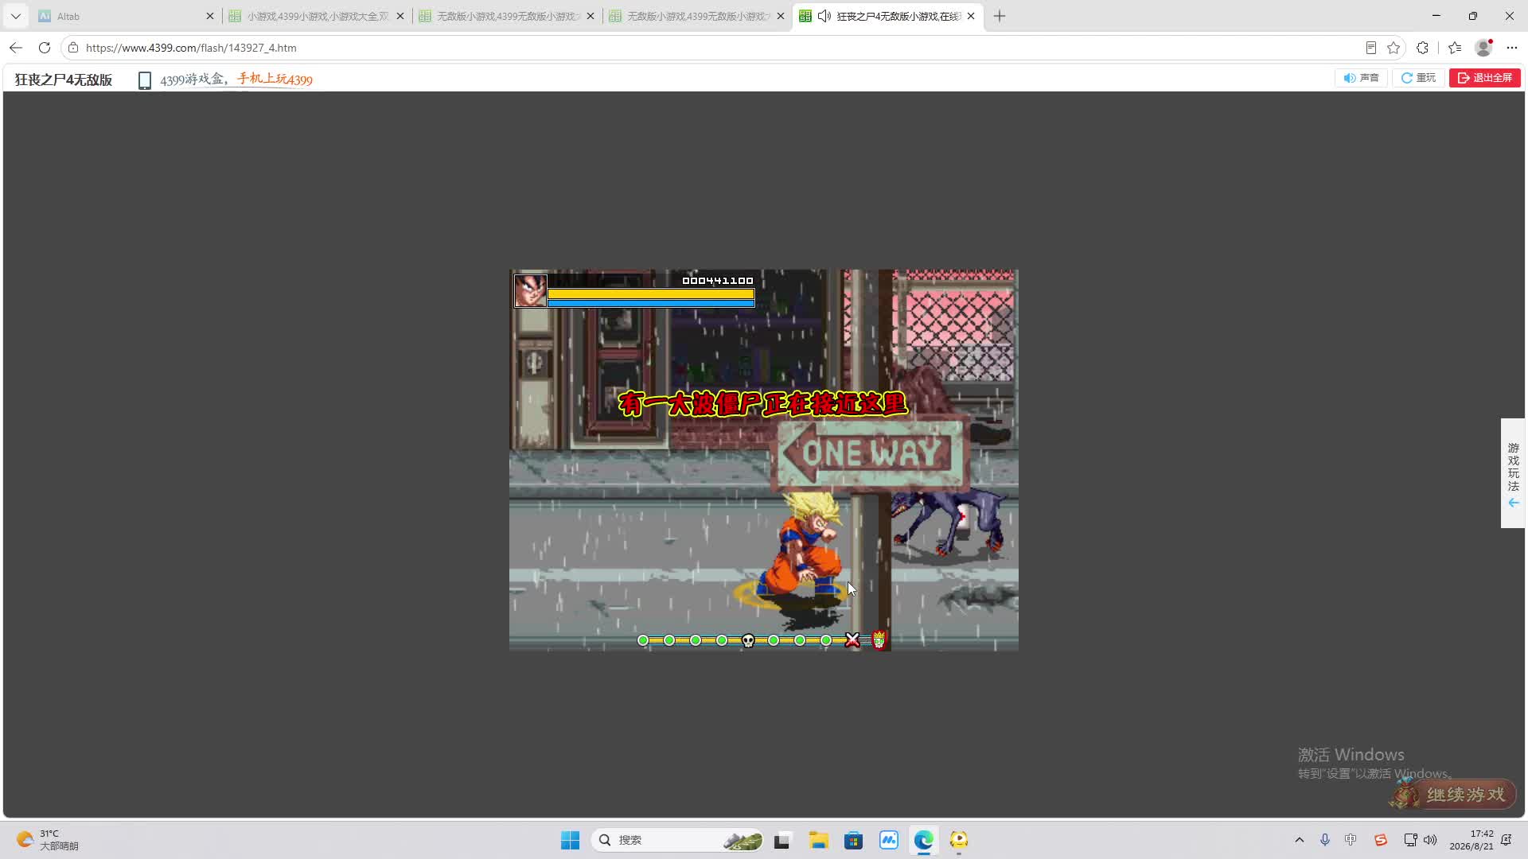Open the Windows Start menu
Image resolution: width=1528 pixels, height=859 pixels.
[x=571, y=840]
